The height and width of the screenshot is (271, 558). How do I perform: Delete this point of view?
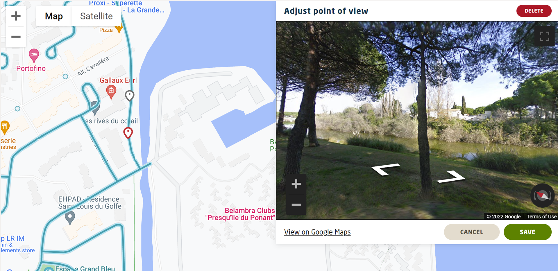(x=534, y=11)
